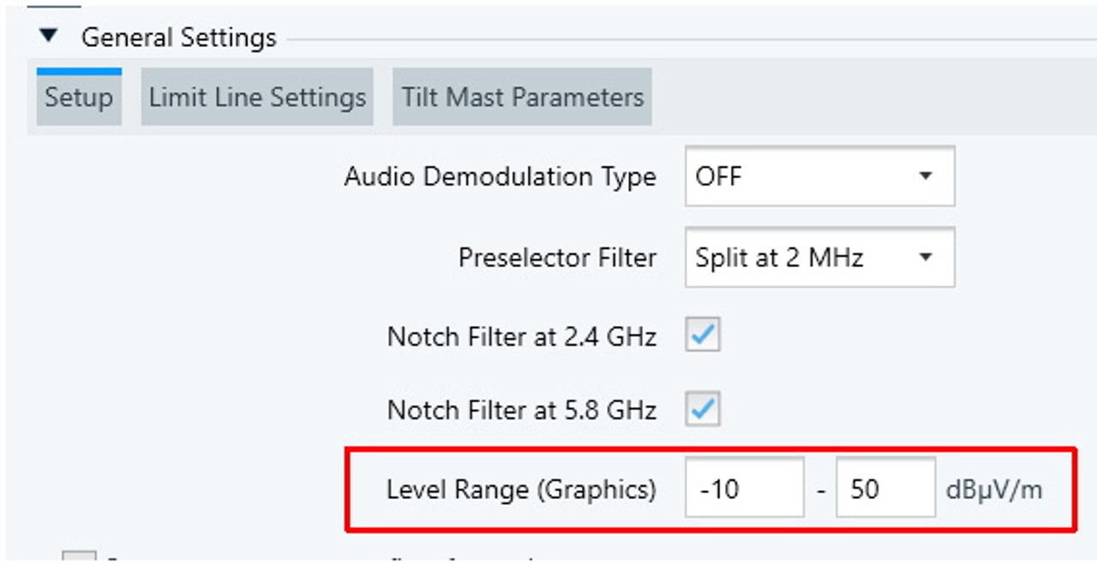Click the Preselector Filter dropdown arrow
1097x564 pixels.
pos(925,257)
